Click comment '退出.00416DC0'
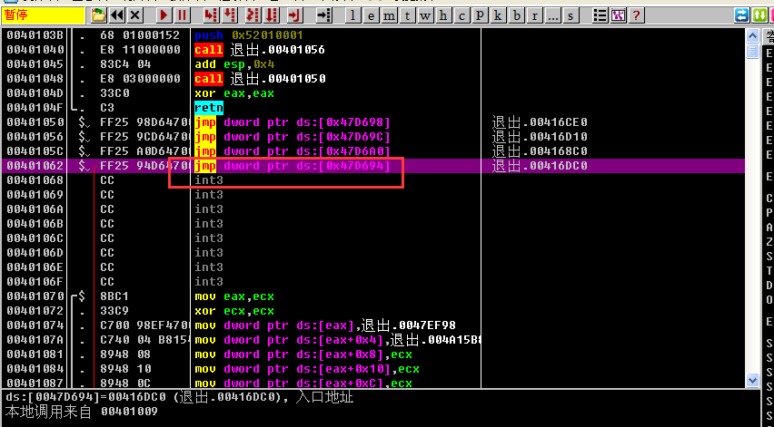Screen dimensions: 774x427 pyautogui.click(x=540, y=166)
